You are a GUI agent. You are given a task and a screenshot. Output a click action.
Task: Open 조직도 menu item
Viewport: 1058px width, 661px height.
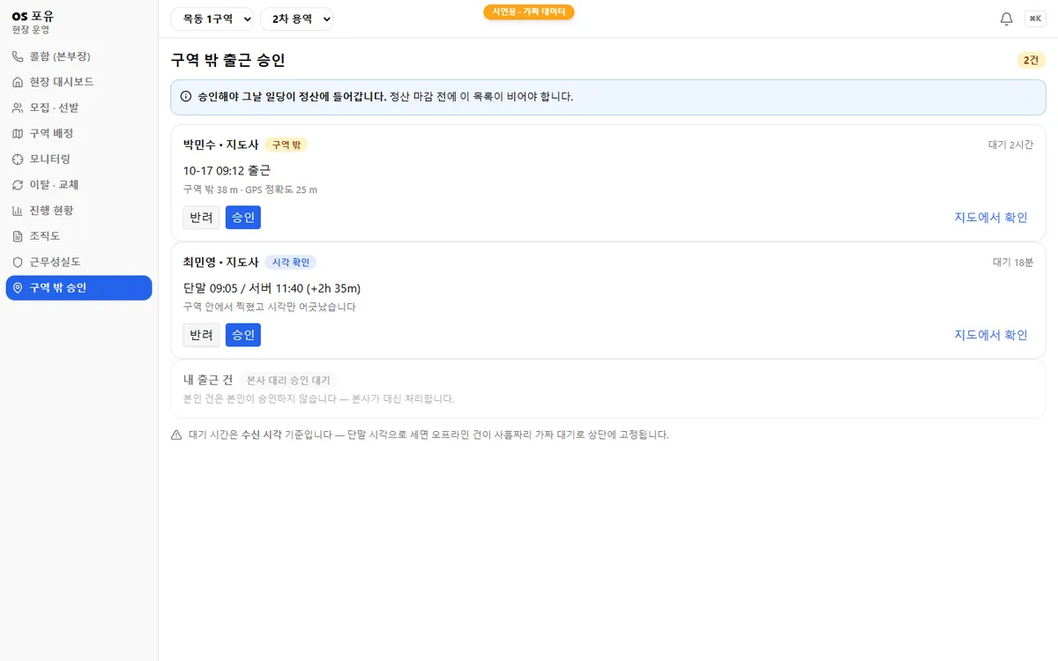pyautogui.click(x=79, y=236)
